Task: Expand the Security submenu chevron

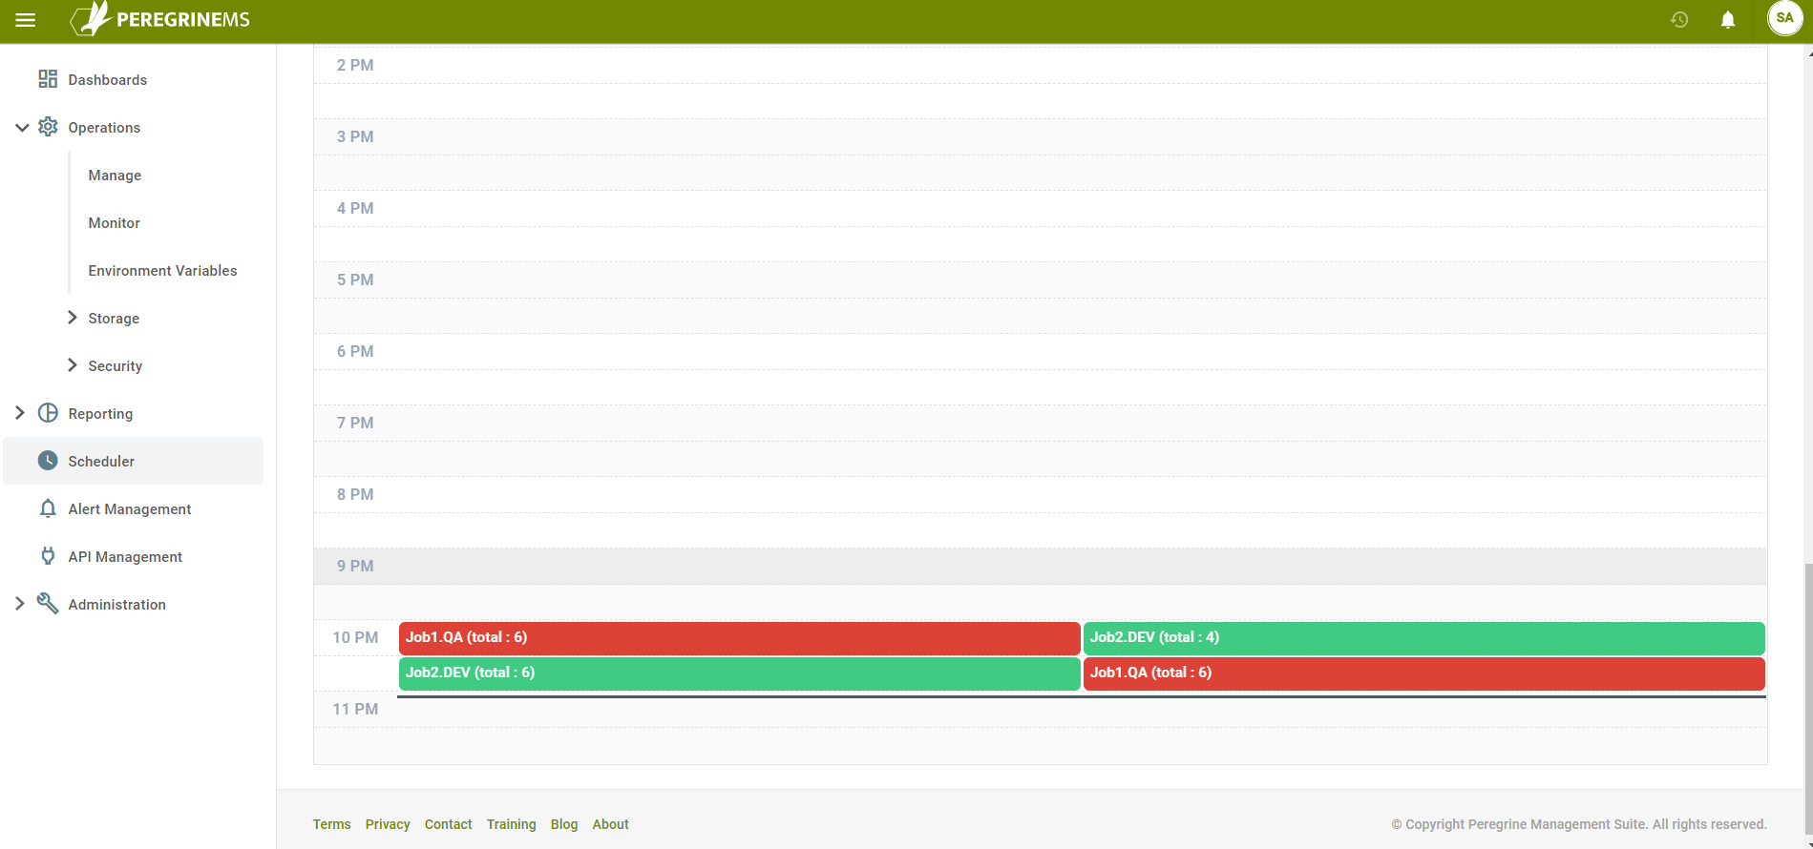Action: click(x=73, y=365)
